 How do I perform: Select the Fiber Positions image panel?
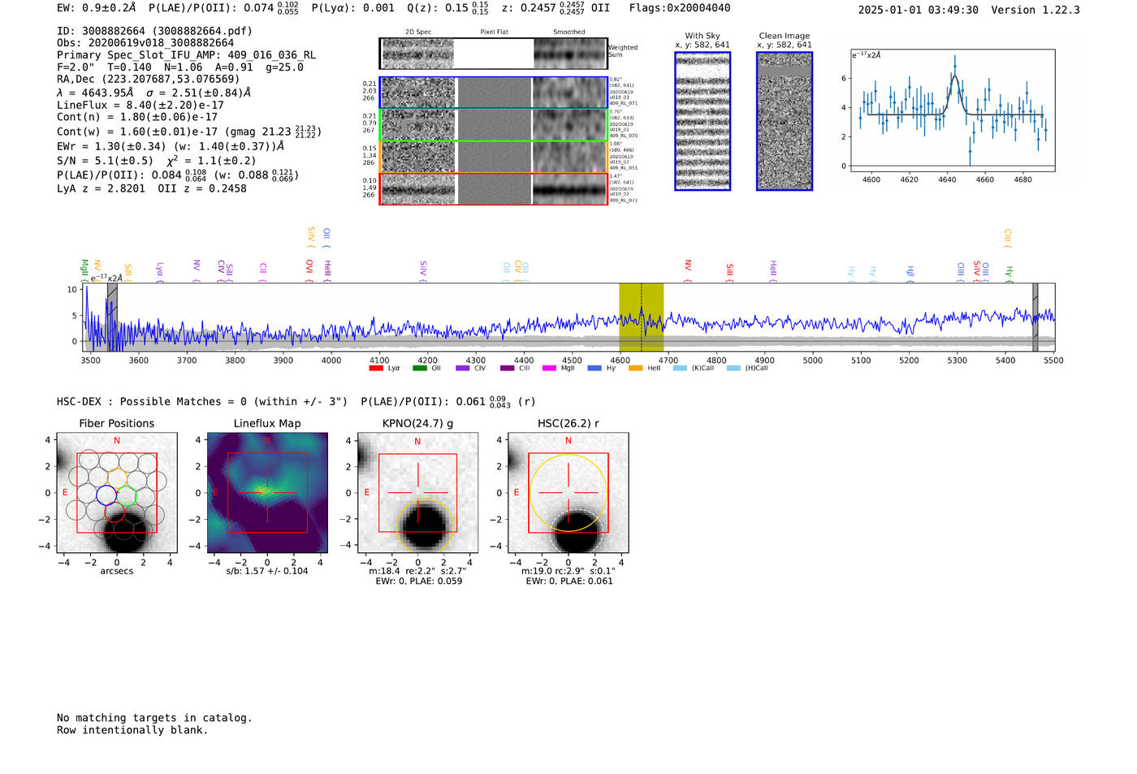pyautogui.click(x=117, y=493)
